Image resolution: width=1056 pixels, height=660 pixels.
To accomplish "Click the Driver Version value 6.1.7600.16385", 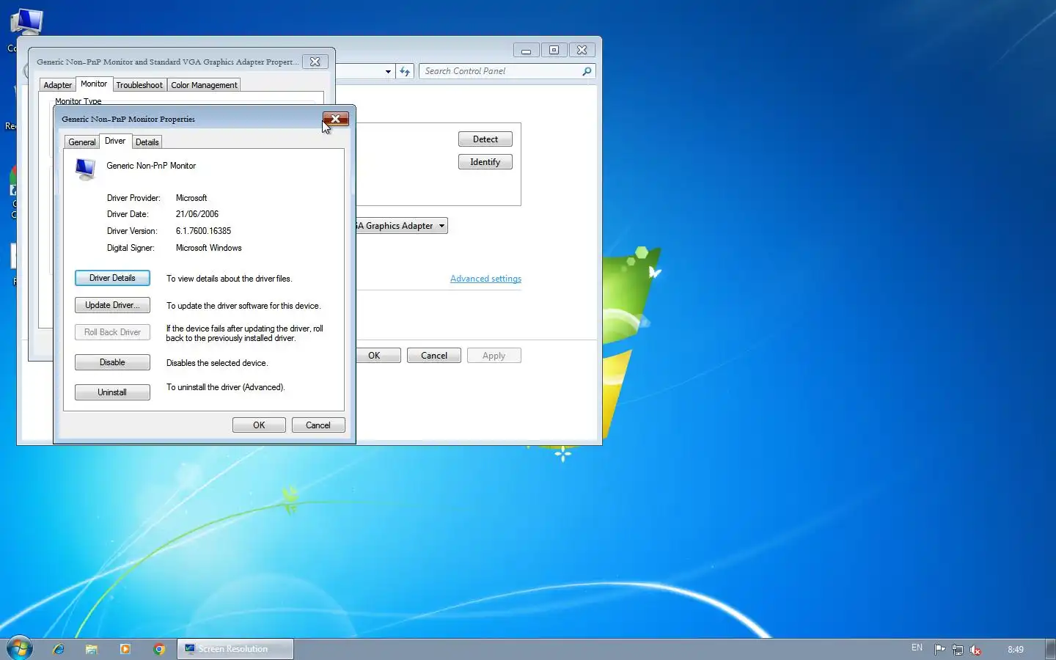I will click(203, 231).
